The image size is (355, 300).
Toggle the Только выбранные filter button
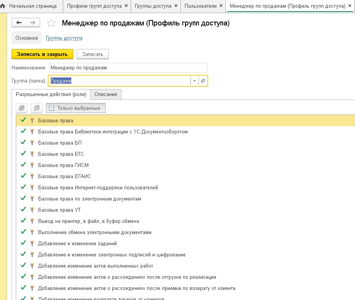76,108
